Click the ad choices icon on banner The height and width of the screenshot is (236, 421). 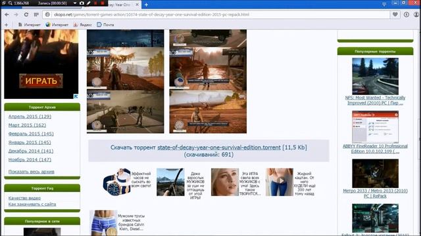click(76, 96)
